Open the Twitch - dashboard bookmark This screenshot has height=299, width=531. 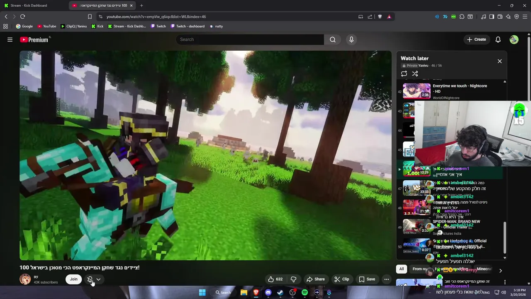coord(188,26)
